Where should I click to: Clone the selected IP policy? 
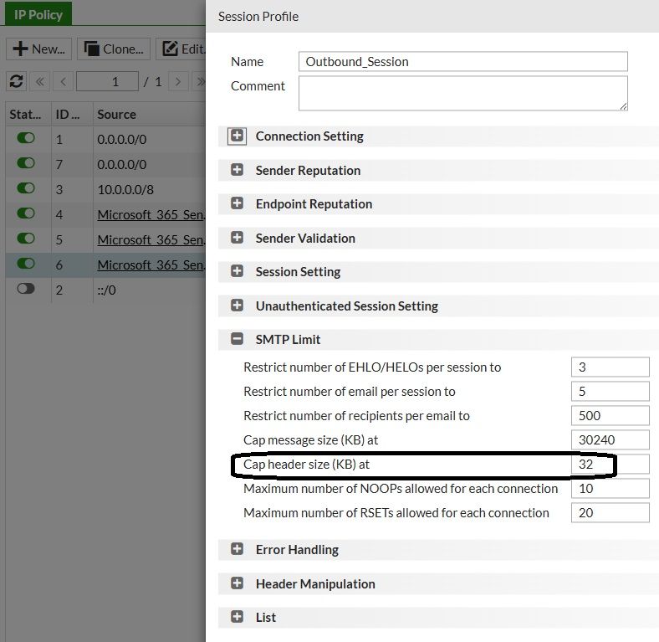click(x=114, y=49)
